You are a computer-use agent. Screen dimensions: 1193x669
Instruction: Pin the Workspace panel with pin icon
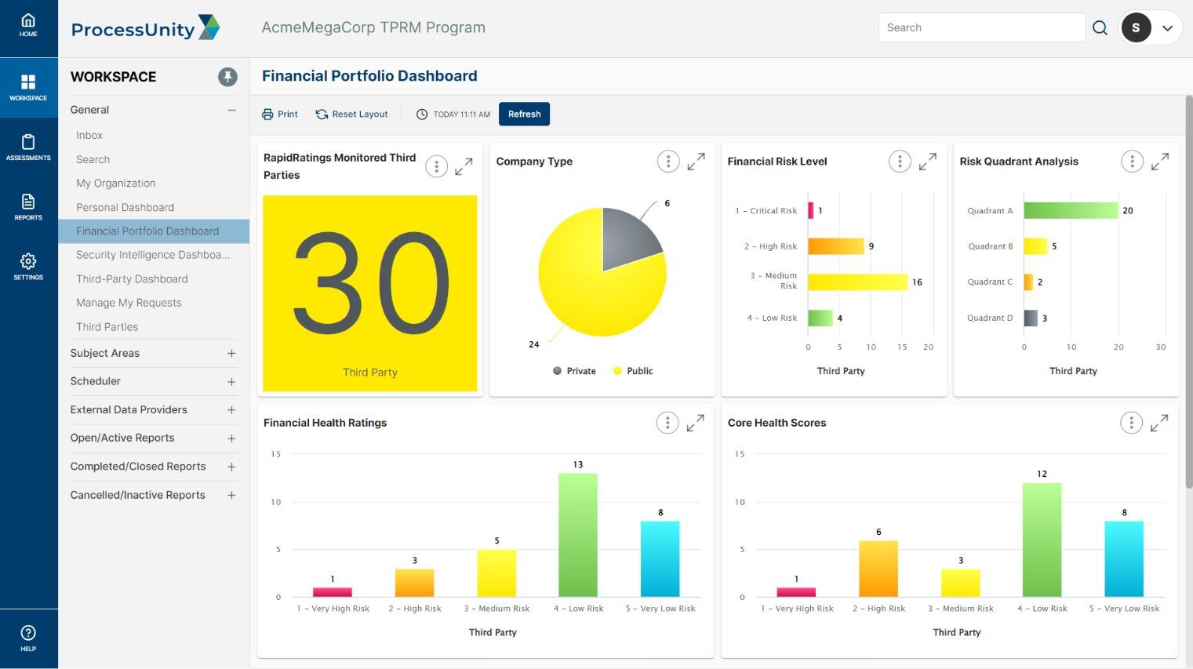coord(227,77)
